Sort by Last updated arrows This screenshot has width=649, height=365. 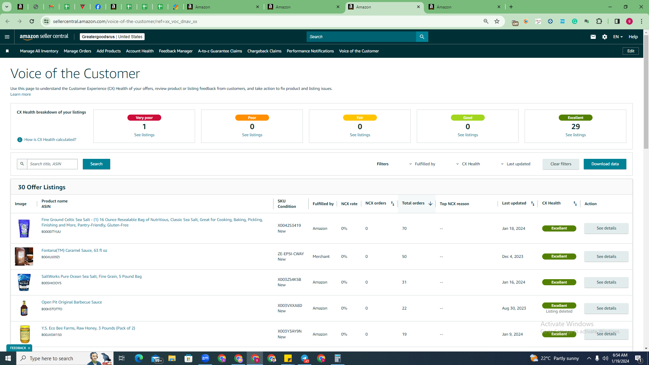point(533,203)
